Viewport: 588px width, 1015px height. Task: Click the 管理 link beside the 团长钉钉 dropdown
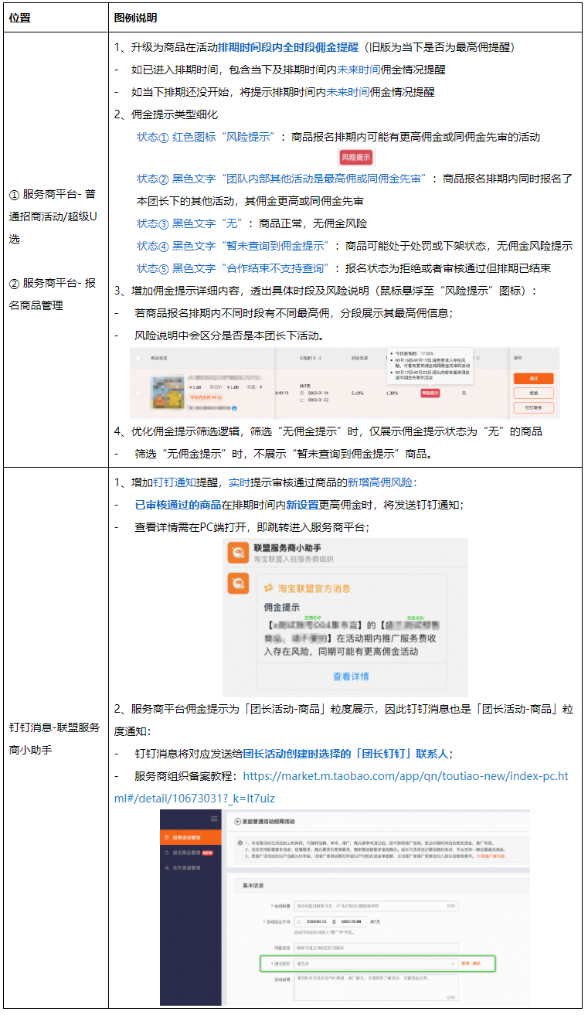465,964
